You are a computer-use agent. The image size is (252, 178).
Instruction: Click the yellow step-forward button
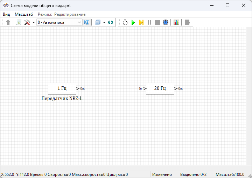(x=141, y=22)
